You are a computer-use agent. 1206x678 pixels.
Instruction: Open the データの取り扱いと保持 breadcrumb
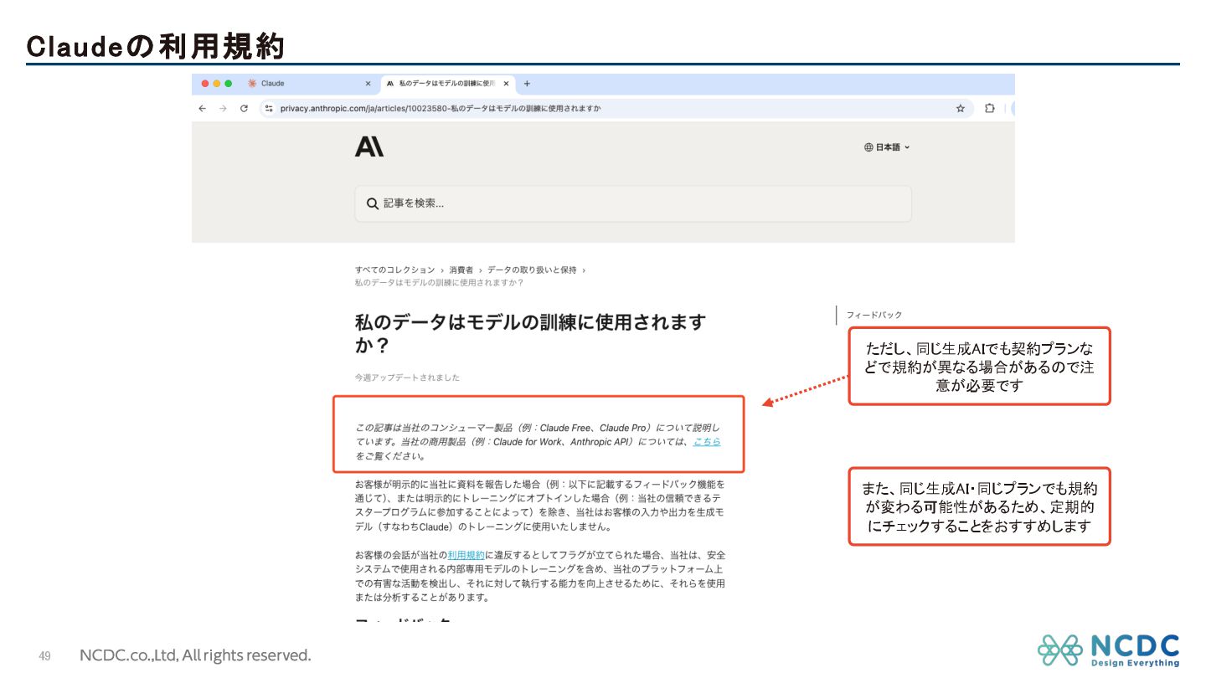point(532,270)
